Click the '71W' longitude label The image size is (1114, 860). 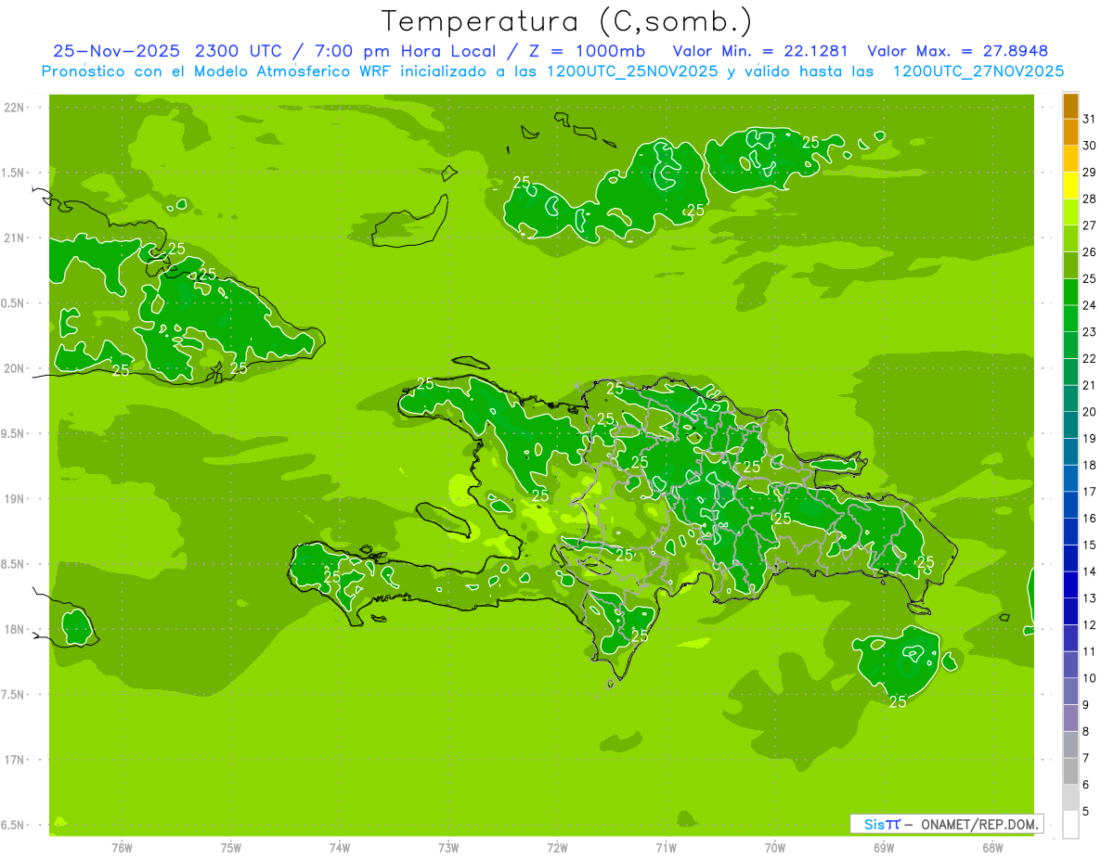pyautogui.click(x=666, y=848)
